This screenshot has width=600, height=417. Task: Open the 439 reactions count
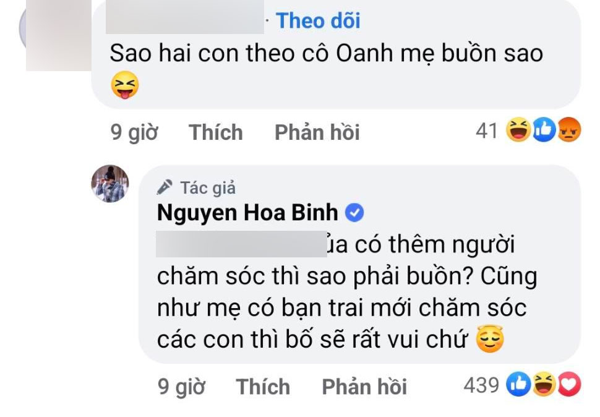(x=481, y=386)
